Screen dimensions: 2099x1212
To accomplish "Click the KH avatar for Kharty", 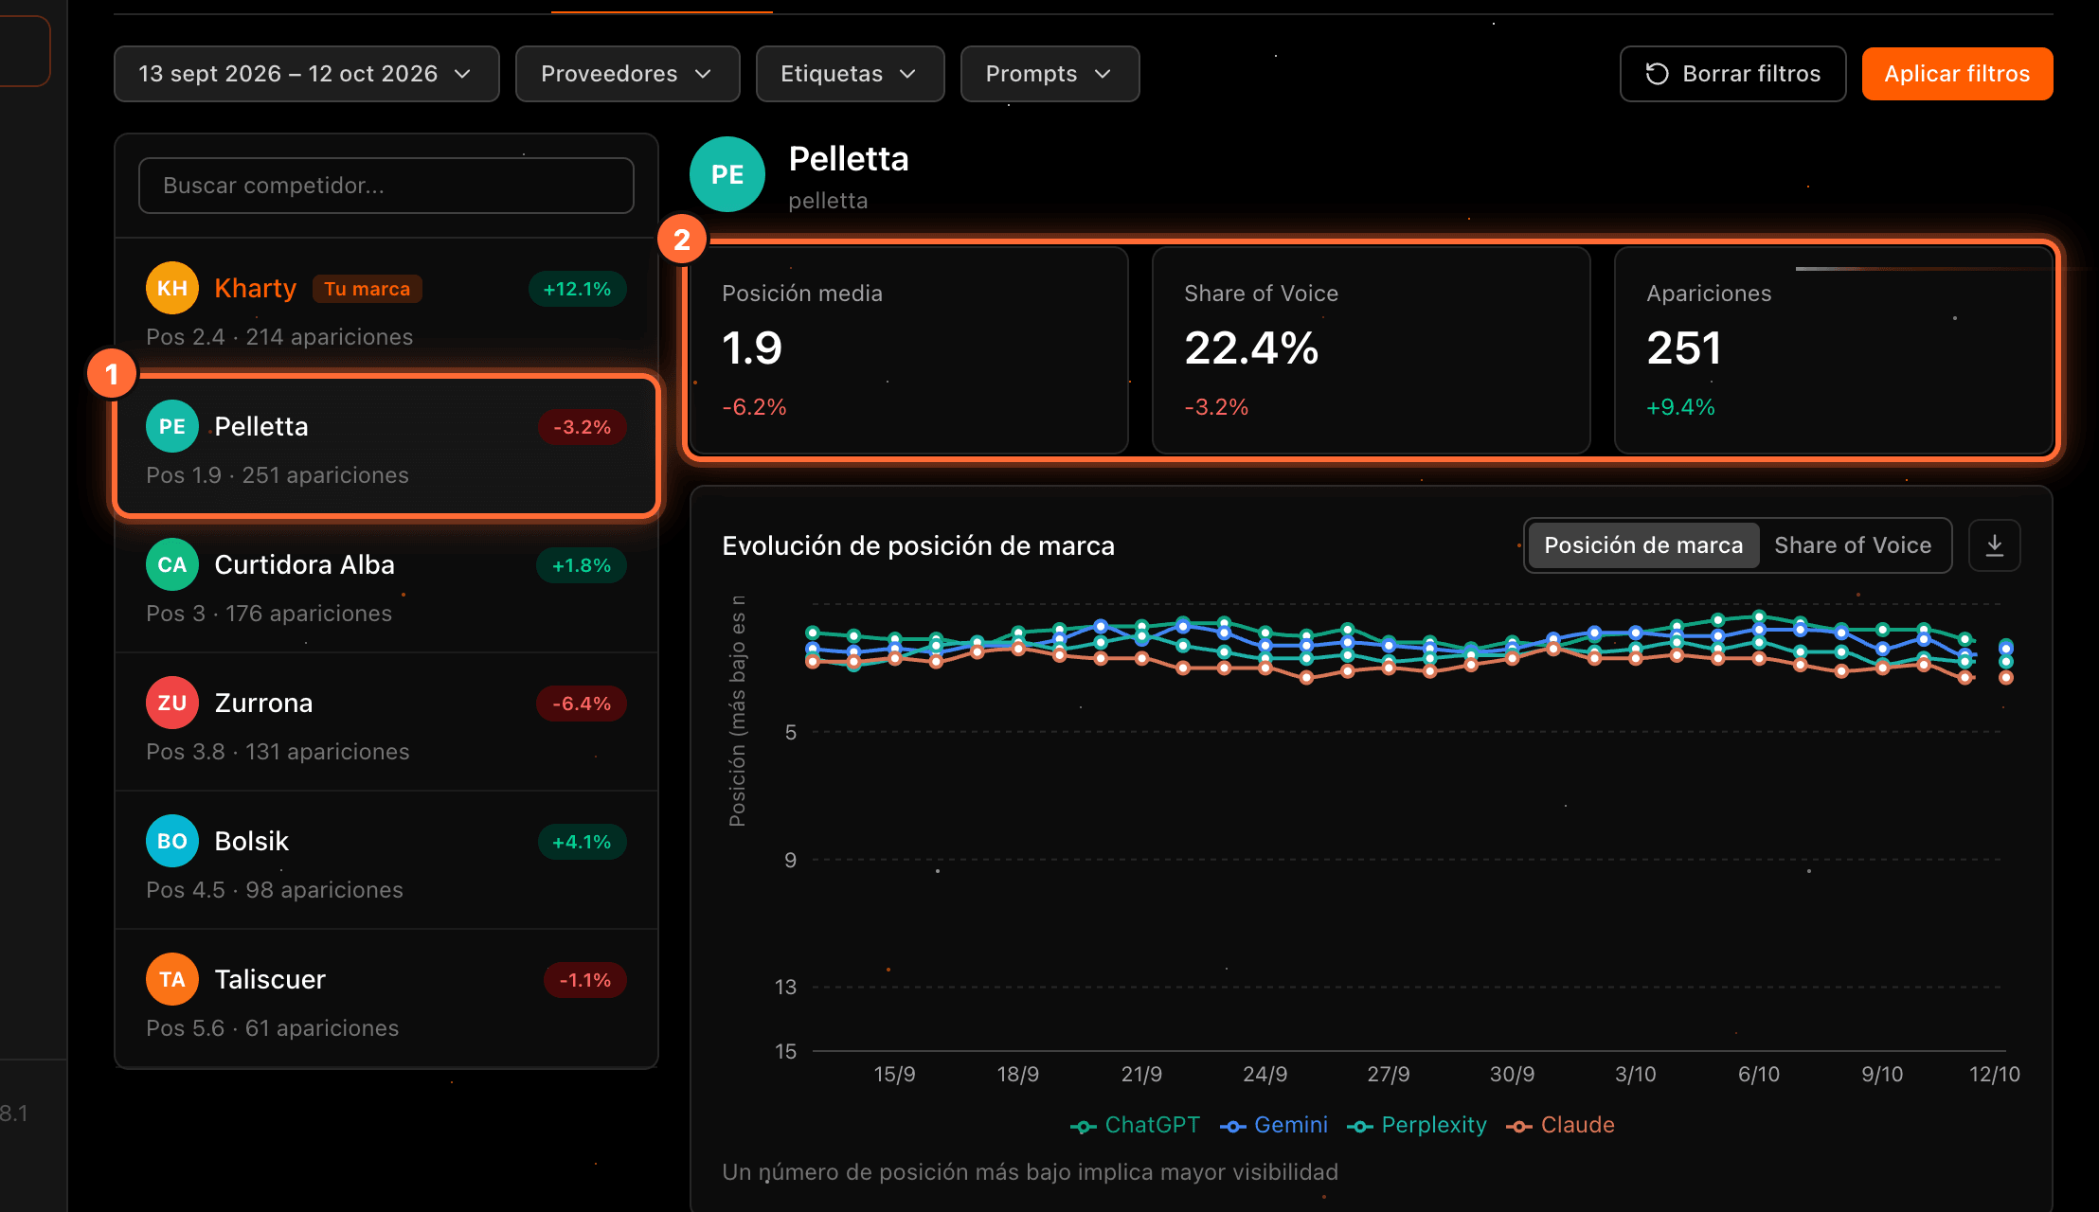I will point(171,288).
